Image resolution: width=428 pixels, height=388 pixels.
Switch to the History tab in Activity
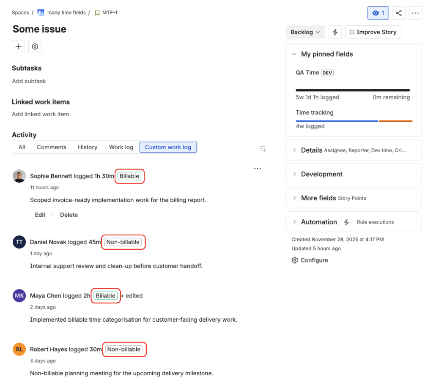(88, 147)
